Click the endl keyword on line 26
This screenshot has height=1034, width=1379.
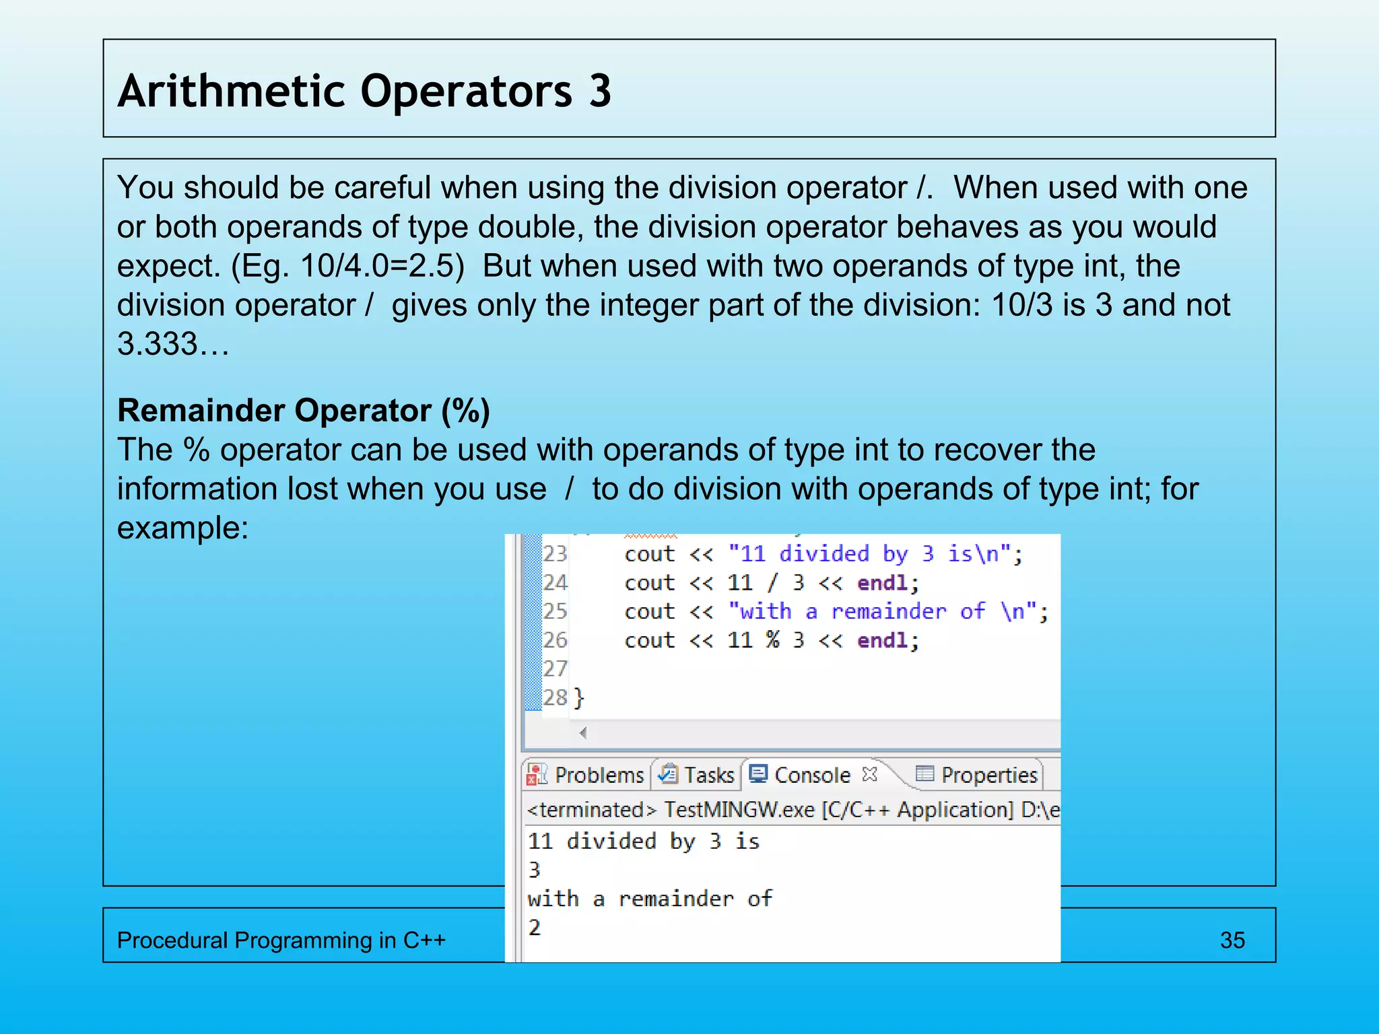(882, 640)
